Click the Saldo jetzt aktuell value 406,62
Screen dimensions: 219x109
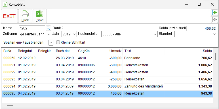tap(210, 29)
